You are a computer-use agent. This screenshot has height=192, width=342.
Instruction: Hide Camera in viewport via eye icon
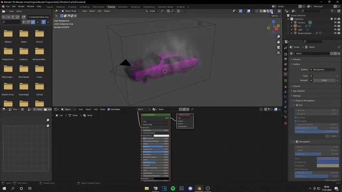pos(335,22)
